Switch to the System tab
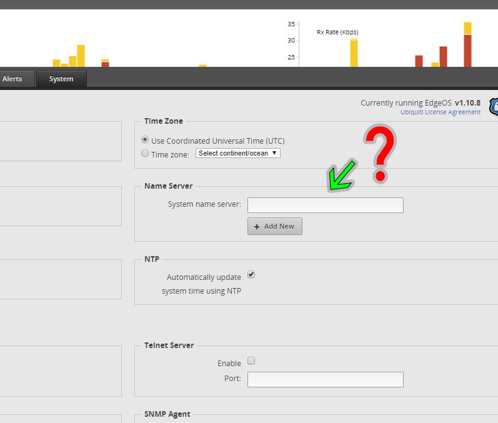Image resolution: width=498 pixels, height=423 pixels. coord(61,79)
